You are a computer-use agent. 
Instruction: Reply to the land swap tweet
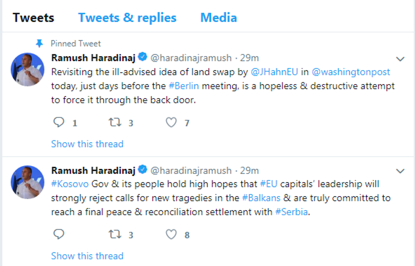pos(58,123)
